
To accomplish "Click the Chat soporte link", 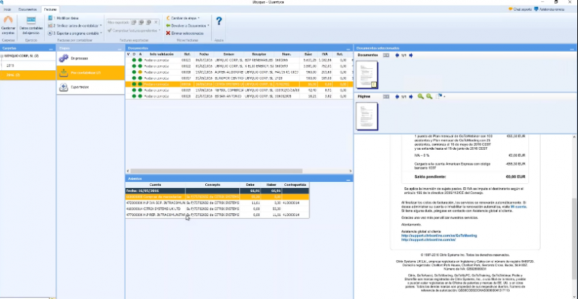I will click(523, 10).
